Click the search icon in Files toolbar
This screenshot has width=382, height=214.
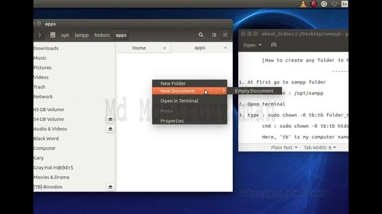201,35
